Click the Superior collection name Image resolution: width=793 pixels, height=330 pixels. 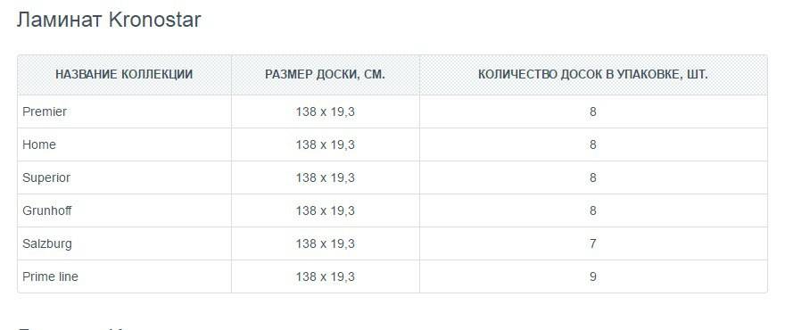pyautogui.click(x=46, y=177)
